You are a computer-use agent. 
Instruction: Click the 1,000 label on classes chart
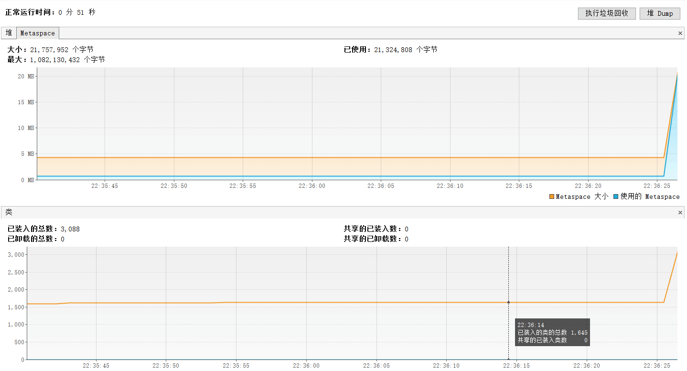pyautogui.click(x=16, y=325)
